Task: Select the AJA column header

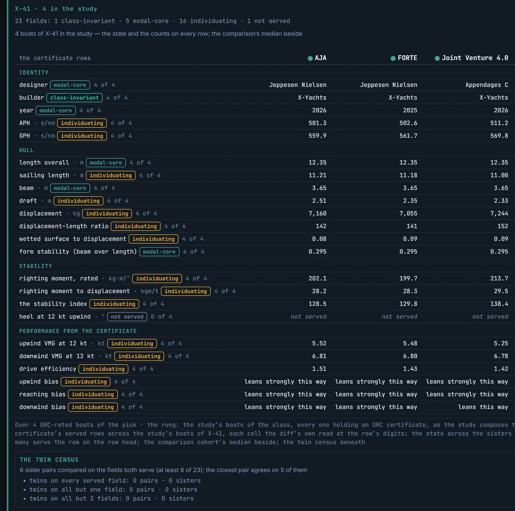Action: [x=317, y=58]
